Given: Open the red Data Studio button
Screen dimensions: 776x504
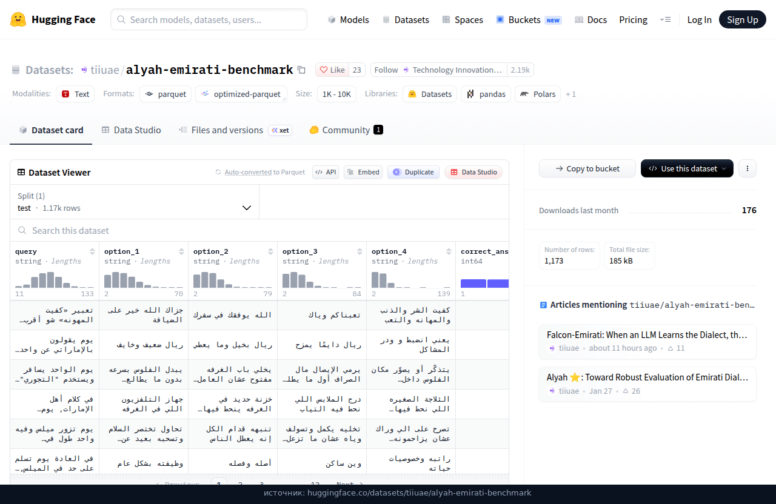Looking at the screenshot, I should pyautogui.click(x=473, y=172).
